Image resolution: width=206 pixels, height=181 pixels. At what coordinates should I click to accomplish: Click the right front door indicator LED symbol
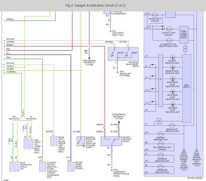coord(172,79)
